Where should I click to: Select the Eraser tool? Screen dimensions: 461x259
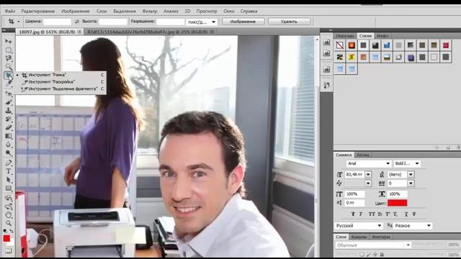tap(8, 128)
